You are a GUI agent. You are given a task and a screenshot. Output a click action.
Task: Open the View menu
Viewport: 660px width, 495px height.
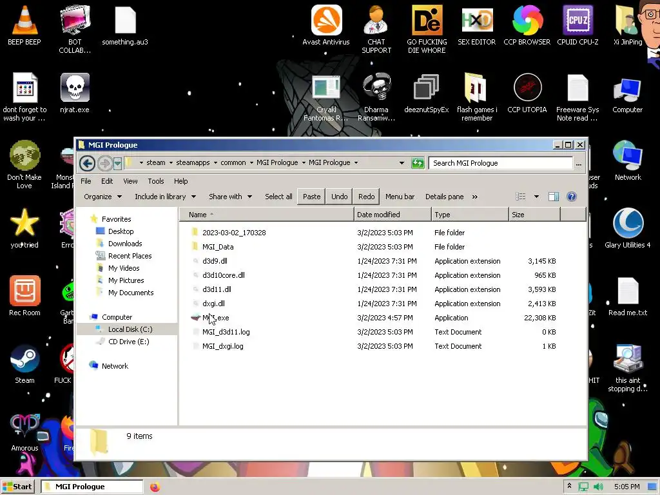coord(130,181)
